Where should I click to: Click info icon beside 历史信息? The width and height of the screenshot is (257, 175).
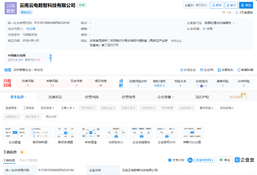coord(247,97)
